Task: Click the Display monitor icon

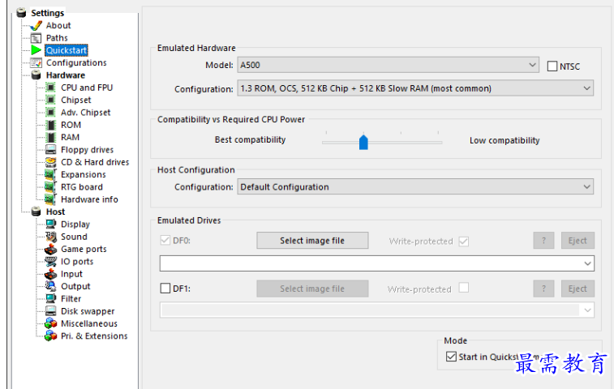Action: (x=50, y=224)
